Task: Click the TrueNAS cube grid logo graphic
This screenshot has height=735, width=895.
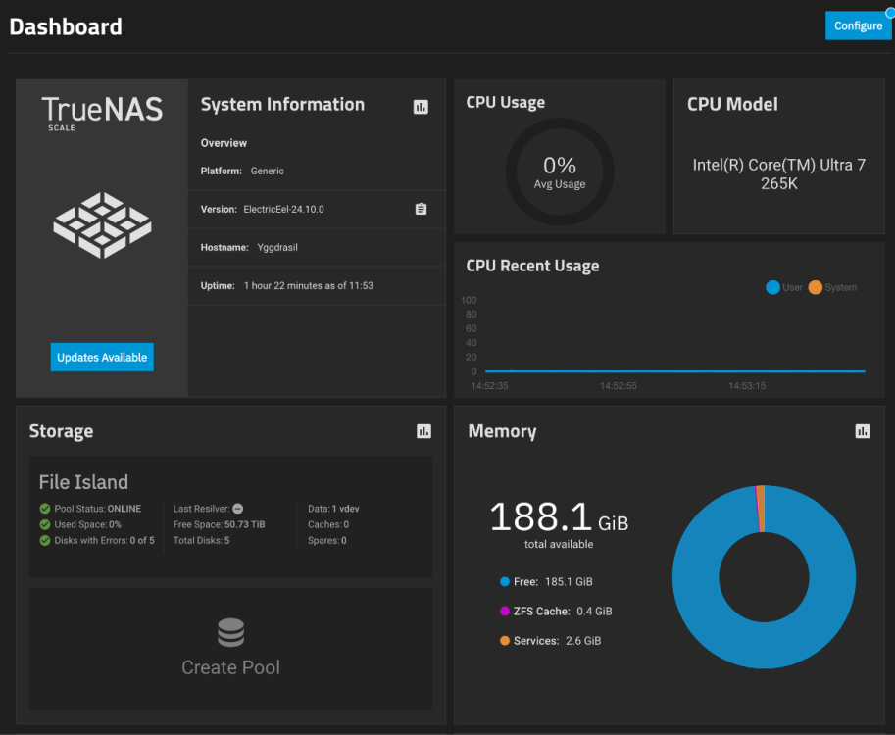Action: (102, 224)
